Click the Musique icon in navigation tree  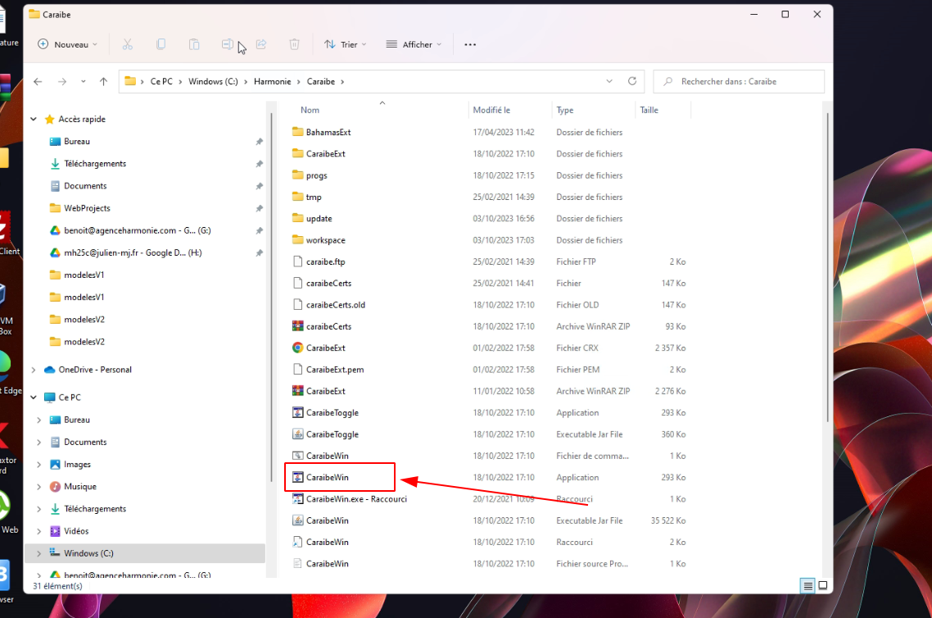coord(55,487)
